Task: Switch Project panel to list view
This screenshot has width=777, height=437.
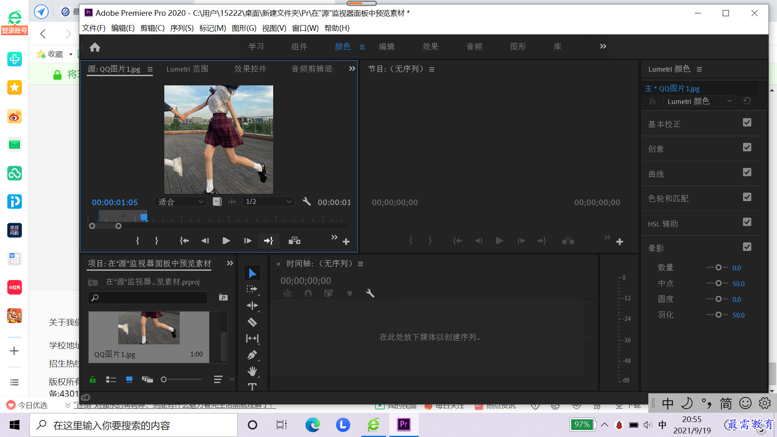Action: 111,380
